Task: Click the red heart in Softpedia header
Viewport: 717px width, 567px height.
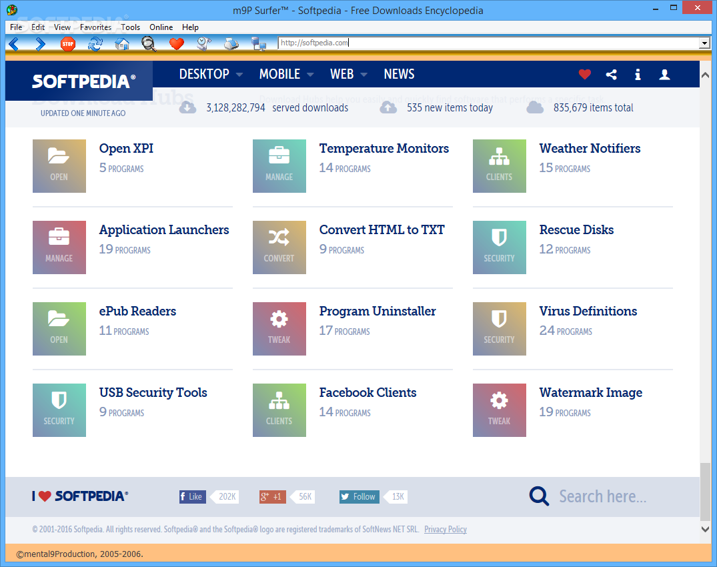Action: pyautogui.click(x=584, y=74)
